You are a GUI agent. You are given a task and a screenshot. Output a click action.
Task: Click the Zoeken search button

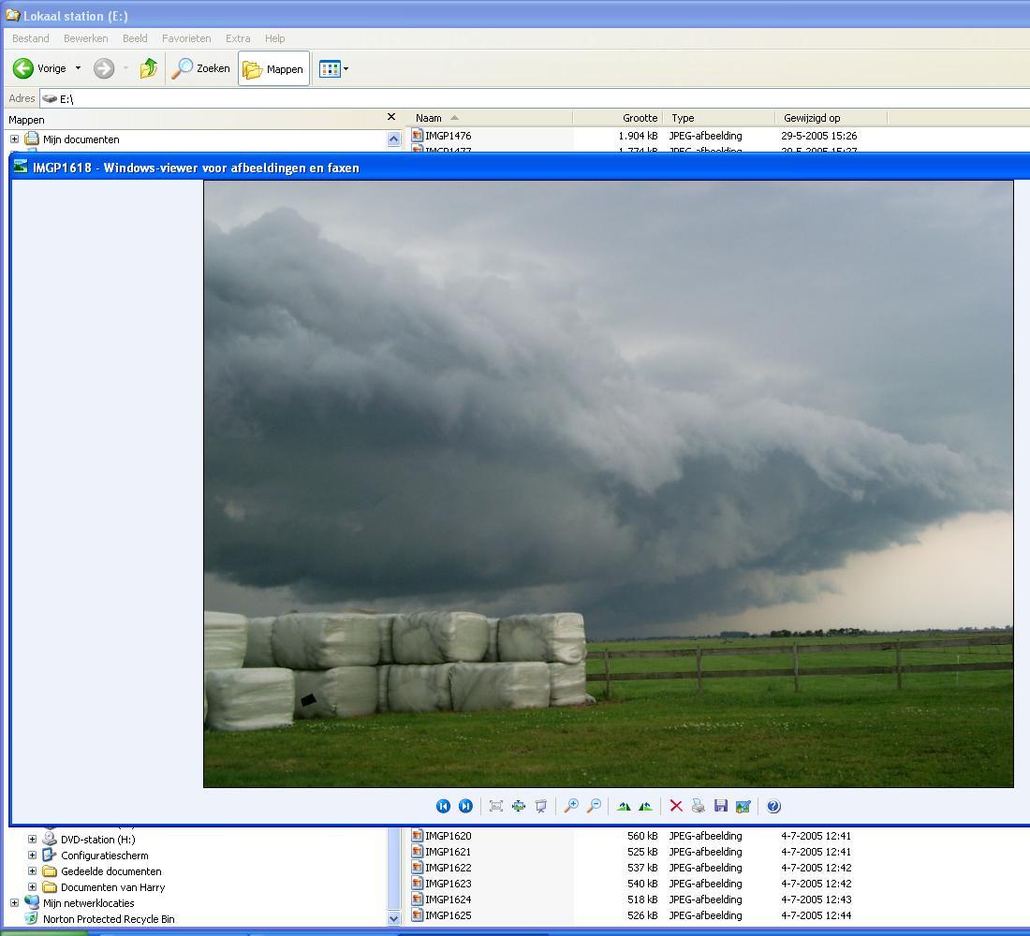coord(201,68)
